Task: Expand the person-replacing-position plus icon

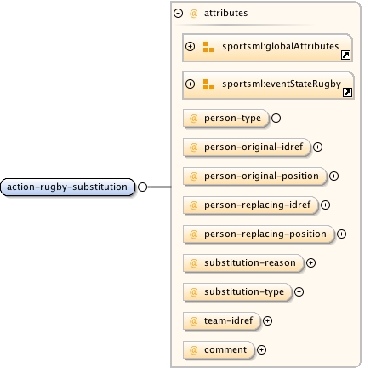Action: [341, 234]
